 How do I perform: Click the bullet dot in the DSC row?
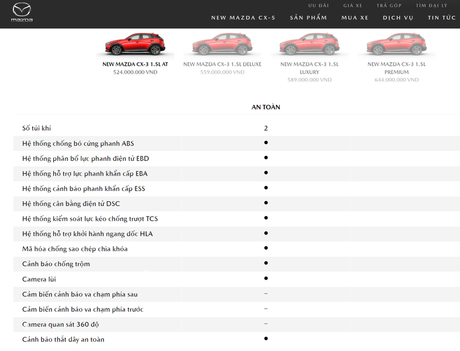pyautogui.click(x=266, y=202)
